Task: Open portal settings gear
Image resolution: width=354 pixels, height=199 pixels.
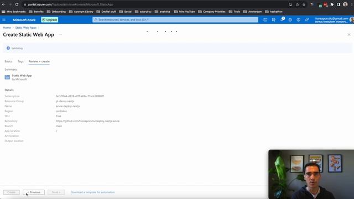Action: point(290,20)
